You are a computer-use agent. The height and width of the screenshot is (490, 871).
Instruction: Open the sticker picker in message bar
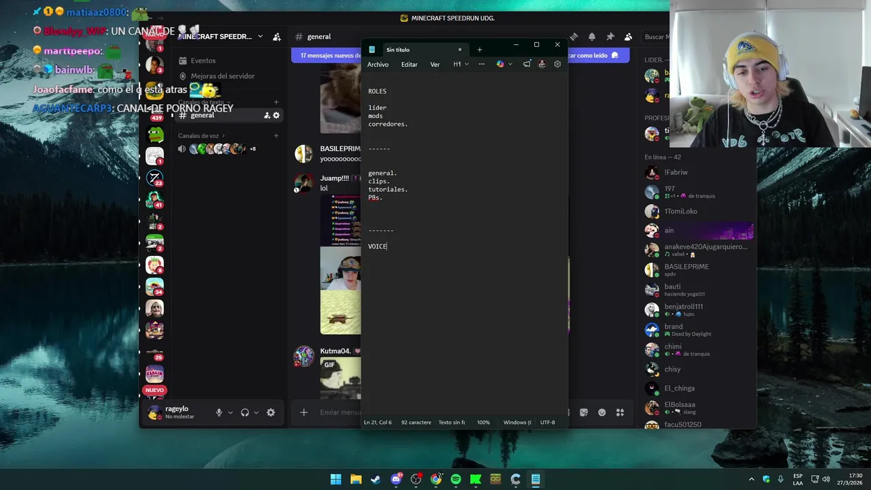pos(584,412)
